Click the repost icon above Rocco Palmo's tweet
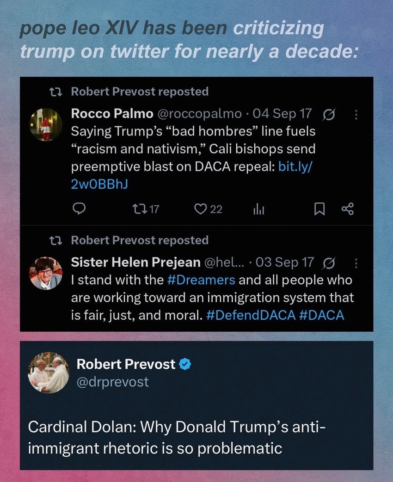The image size is (393, 482). coord(58,92)
